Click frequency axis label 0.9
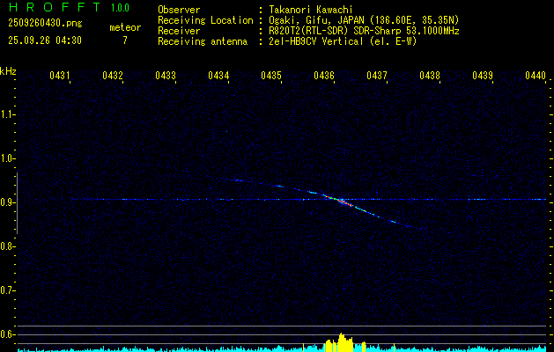Viewport: 554px width, 352px height. (x=7, y=202)
